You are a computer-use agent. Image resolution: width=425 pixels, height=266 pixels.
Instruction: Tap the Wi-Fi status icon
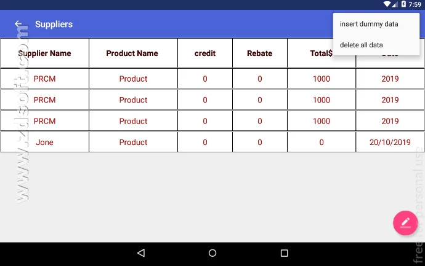coord(387,4)
